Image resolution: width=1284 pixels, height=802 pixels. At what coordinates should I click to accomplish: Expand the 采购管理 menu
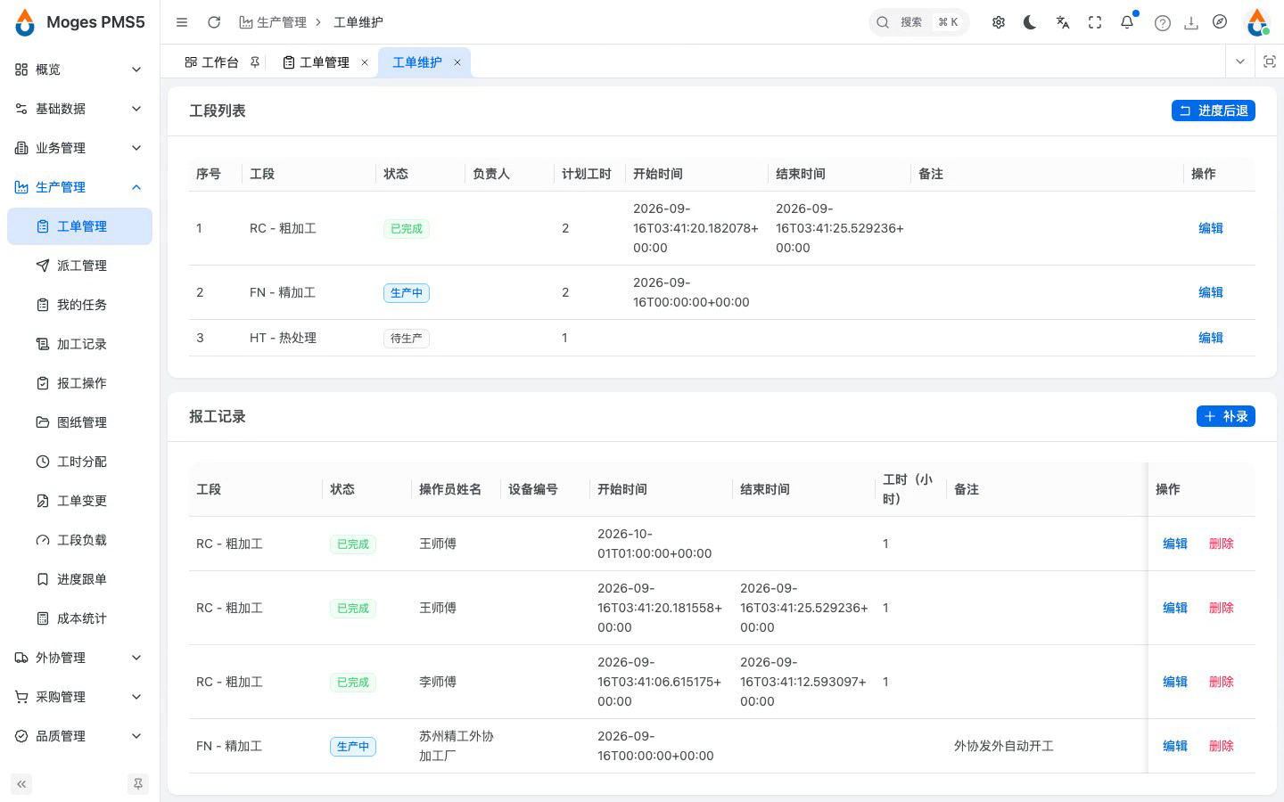click(79, 697)
